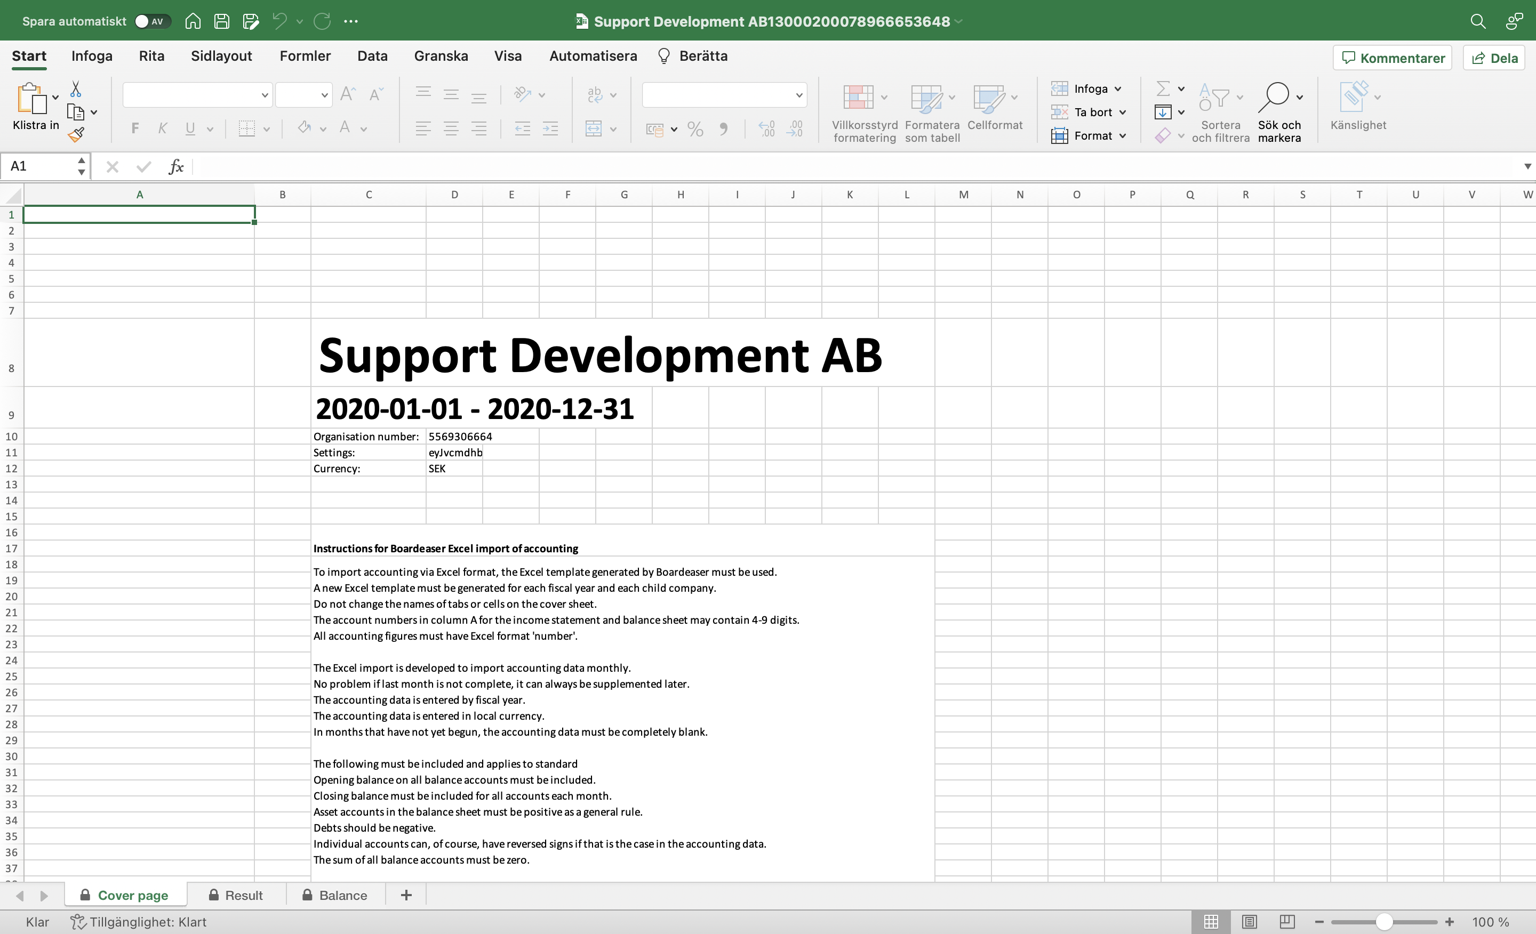Open the Formler ribbon tab

tap(305, 56)
